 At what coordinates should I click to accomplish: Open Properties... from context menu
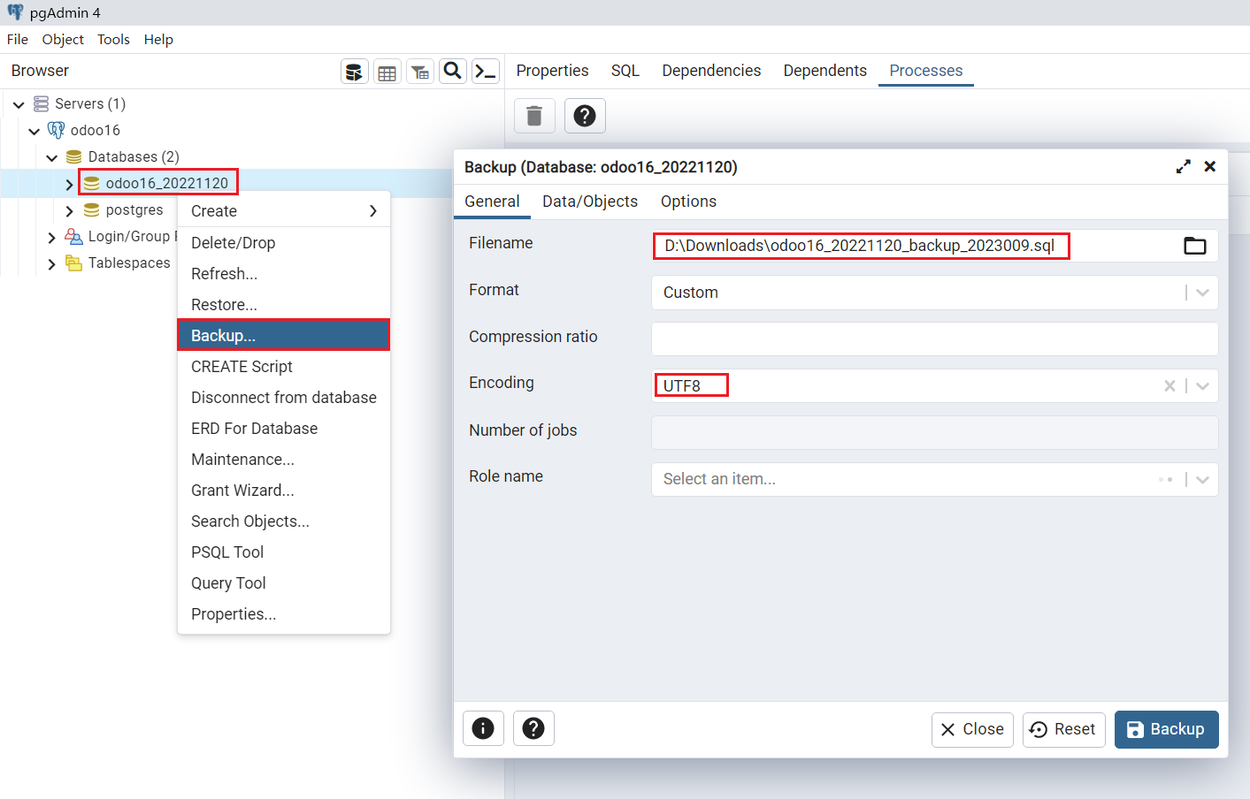pos(284,614)
